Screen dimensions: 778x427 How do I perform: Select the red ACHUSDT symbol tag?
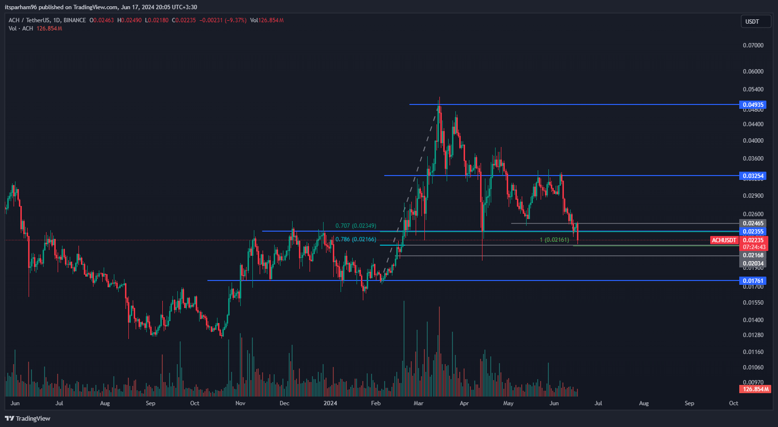tap(724, 240)
